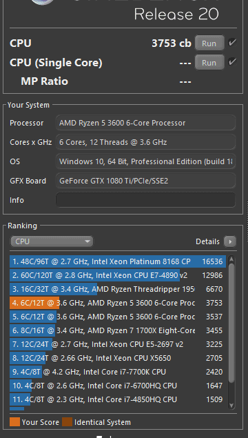Click the ranking list scrollbar thumb
This screenshot has width=248, height=438.
click(231, 323)
